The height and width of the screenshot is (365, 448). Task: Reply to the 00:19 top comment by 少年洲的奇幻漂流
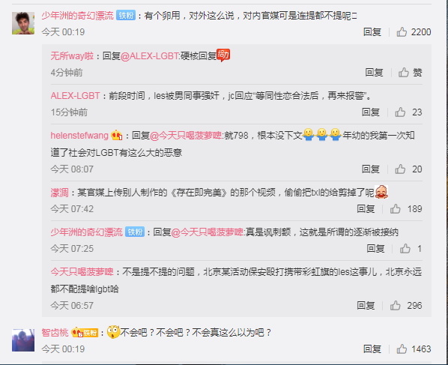(x=372, y=31)
